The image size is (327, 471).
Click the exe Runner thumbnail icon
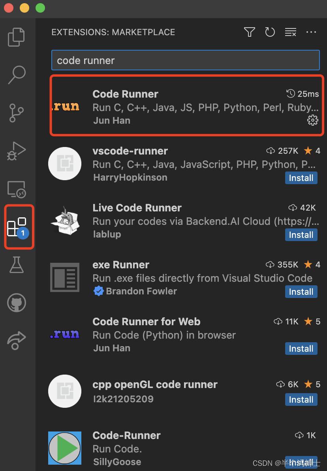[65, 277]
